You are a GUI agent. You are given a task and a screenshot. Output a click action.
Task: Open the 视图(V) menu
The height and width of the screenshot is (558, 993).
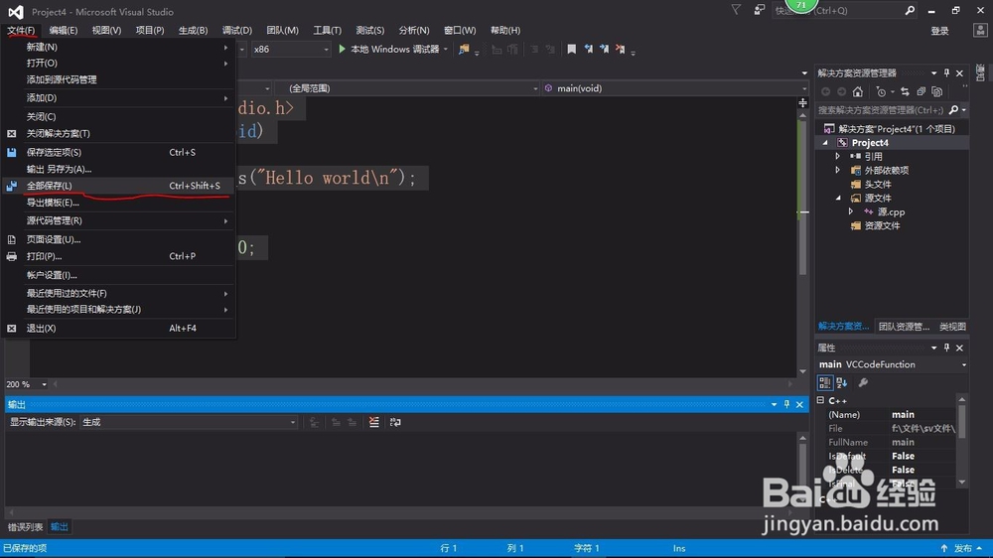point(106,30)
